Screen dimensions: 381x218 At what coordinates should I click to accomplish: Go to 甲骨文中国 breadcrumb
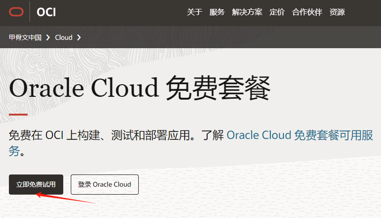25,37
